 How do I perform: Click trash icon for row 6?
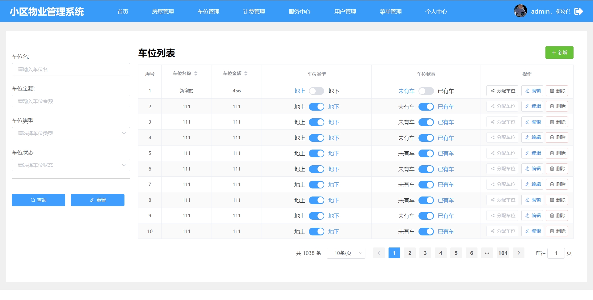coord(552,169)
